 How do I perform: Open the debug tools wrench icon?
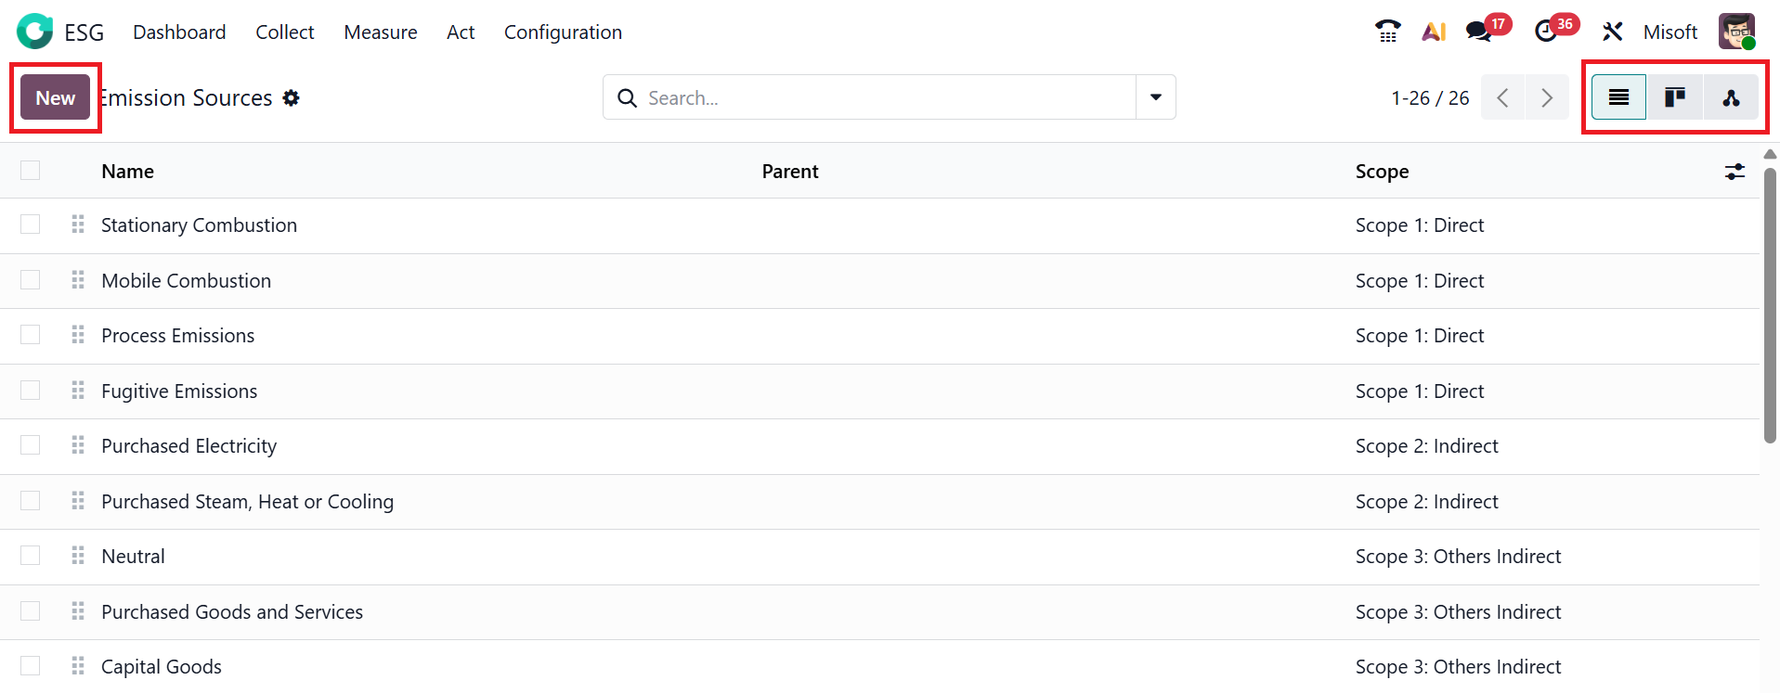[x=1612, y=32]
